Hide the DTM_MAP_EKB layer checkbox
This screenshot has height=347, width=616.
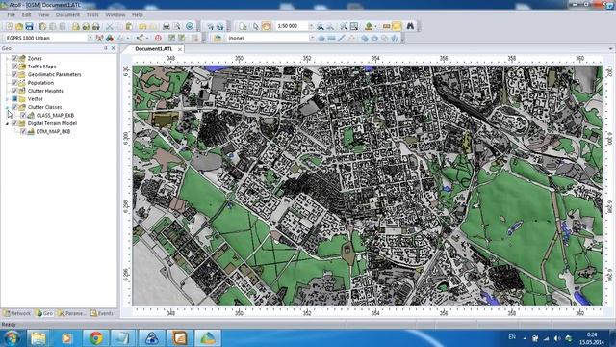pyautogui.click(x=23, y=131)
